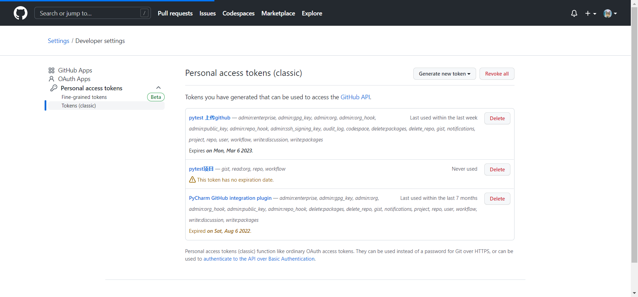Delete the pytest 上传github token

[497, 118]
